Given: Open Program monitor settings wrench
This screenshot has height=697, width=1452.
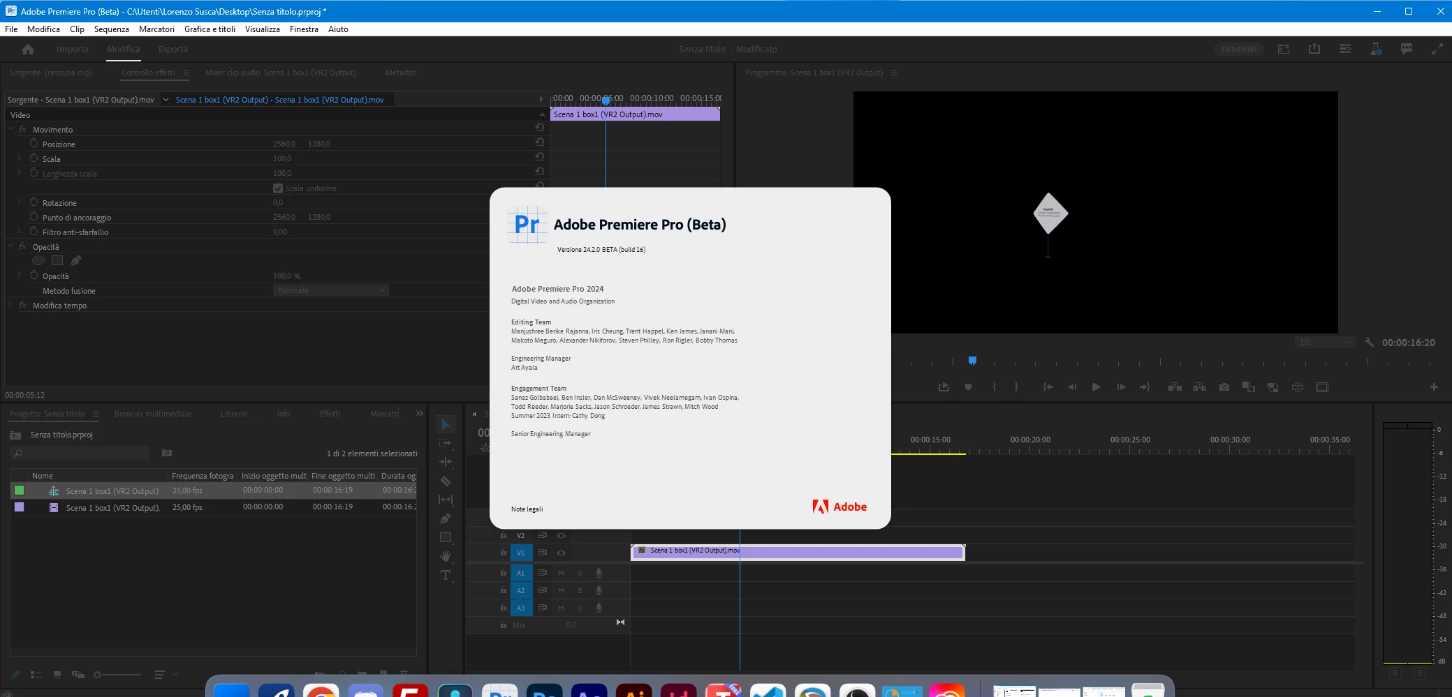Looking at the screenshot, I should [1369, 343].
